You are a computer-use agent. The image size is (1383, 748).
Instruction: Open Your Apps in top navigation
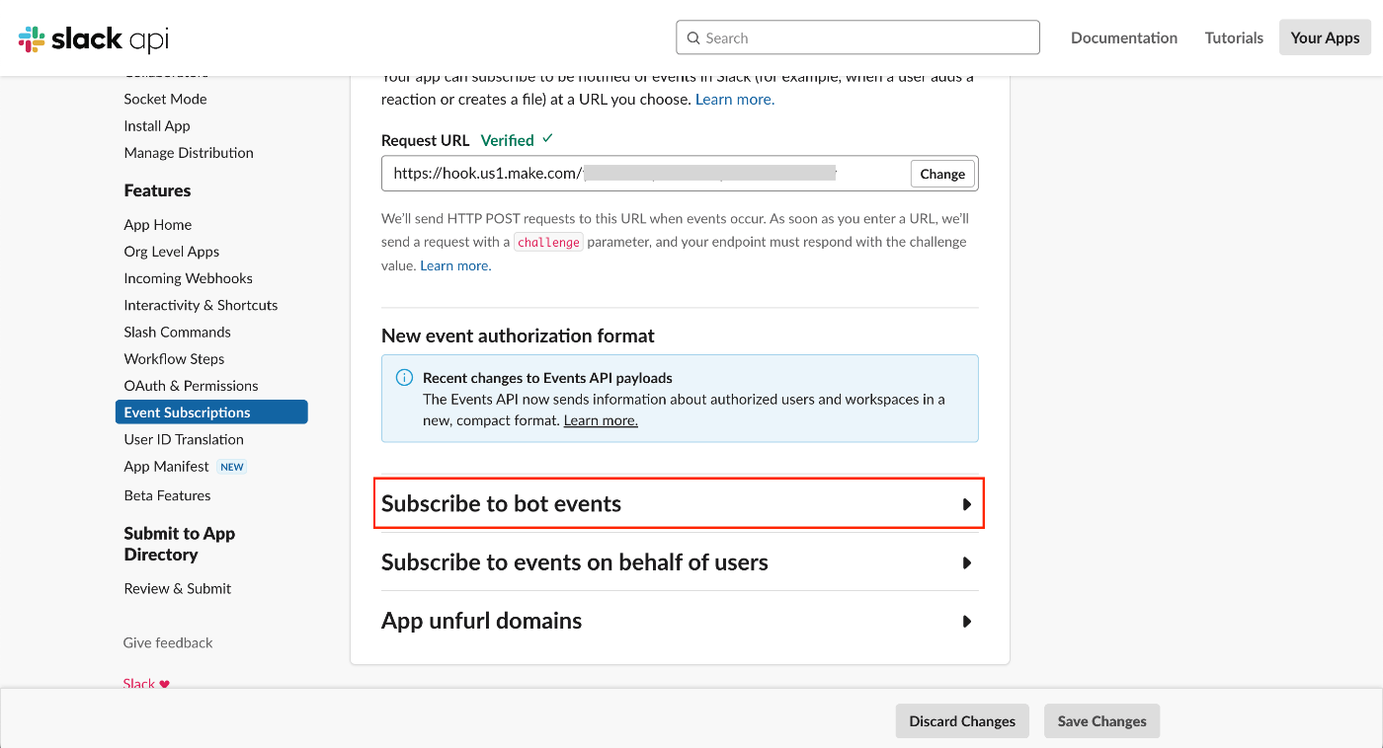pyautogui.click(x=1325, y=37)
